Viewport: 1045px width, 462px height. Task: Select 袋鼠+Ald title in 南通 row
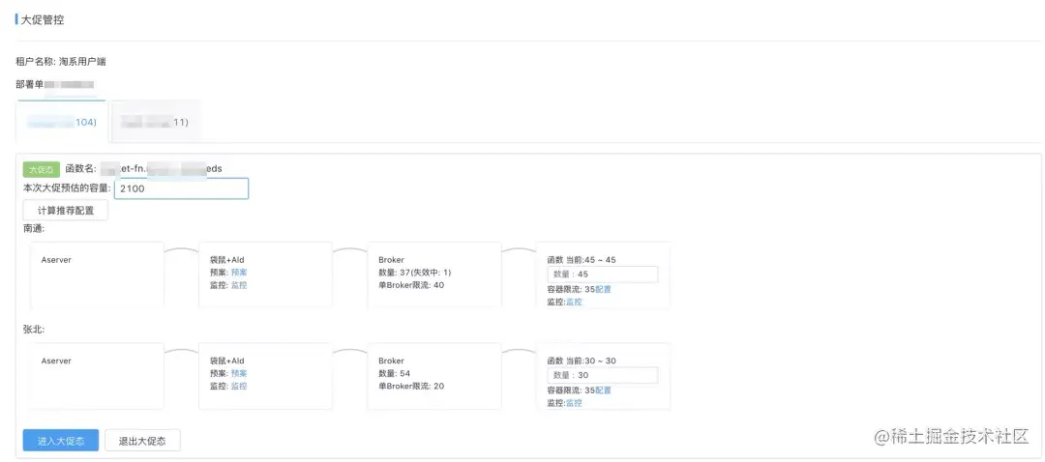227,260
